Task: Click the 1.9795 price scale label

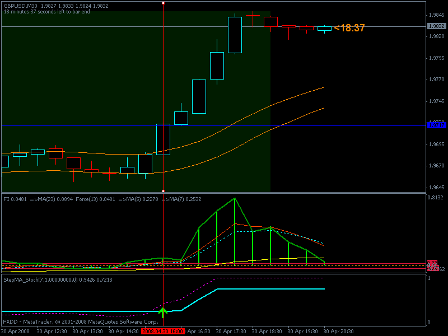Action: pos(437,58)
